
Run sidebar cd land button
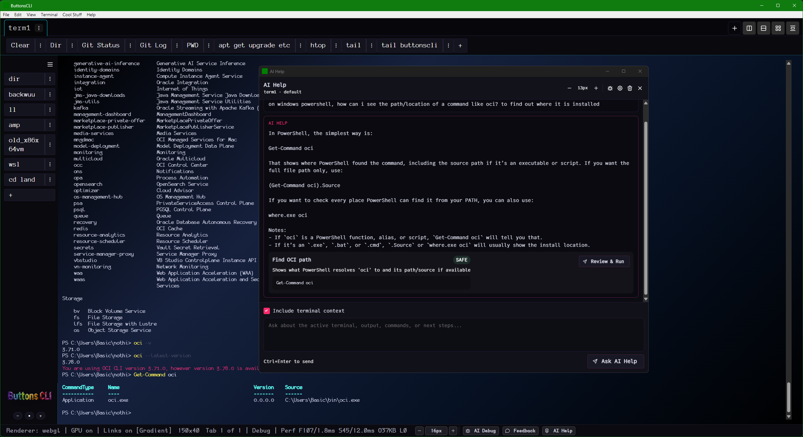click(x=24, y=179)
